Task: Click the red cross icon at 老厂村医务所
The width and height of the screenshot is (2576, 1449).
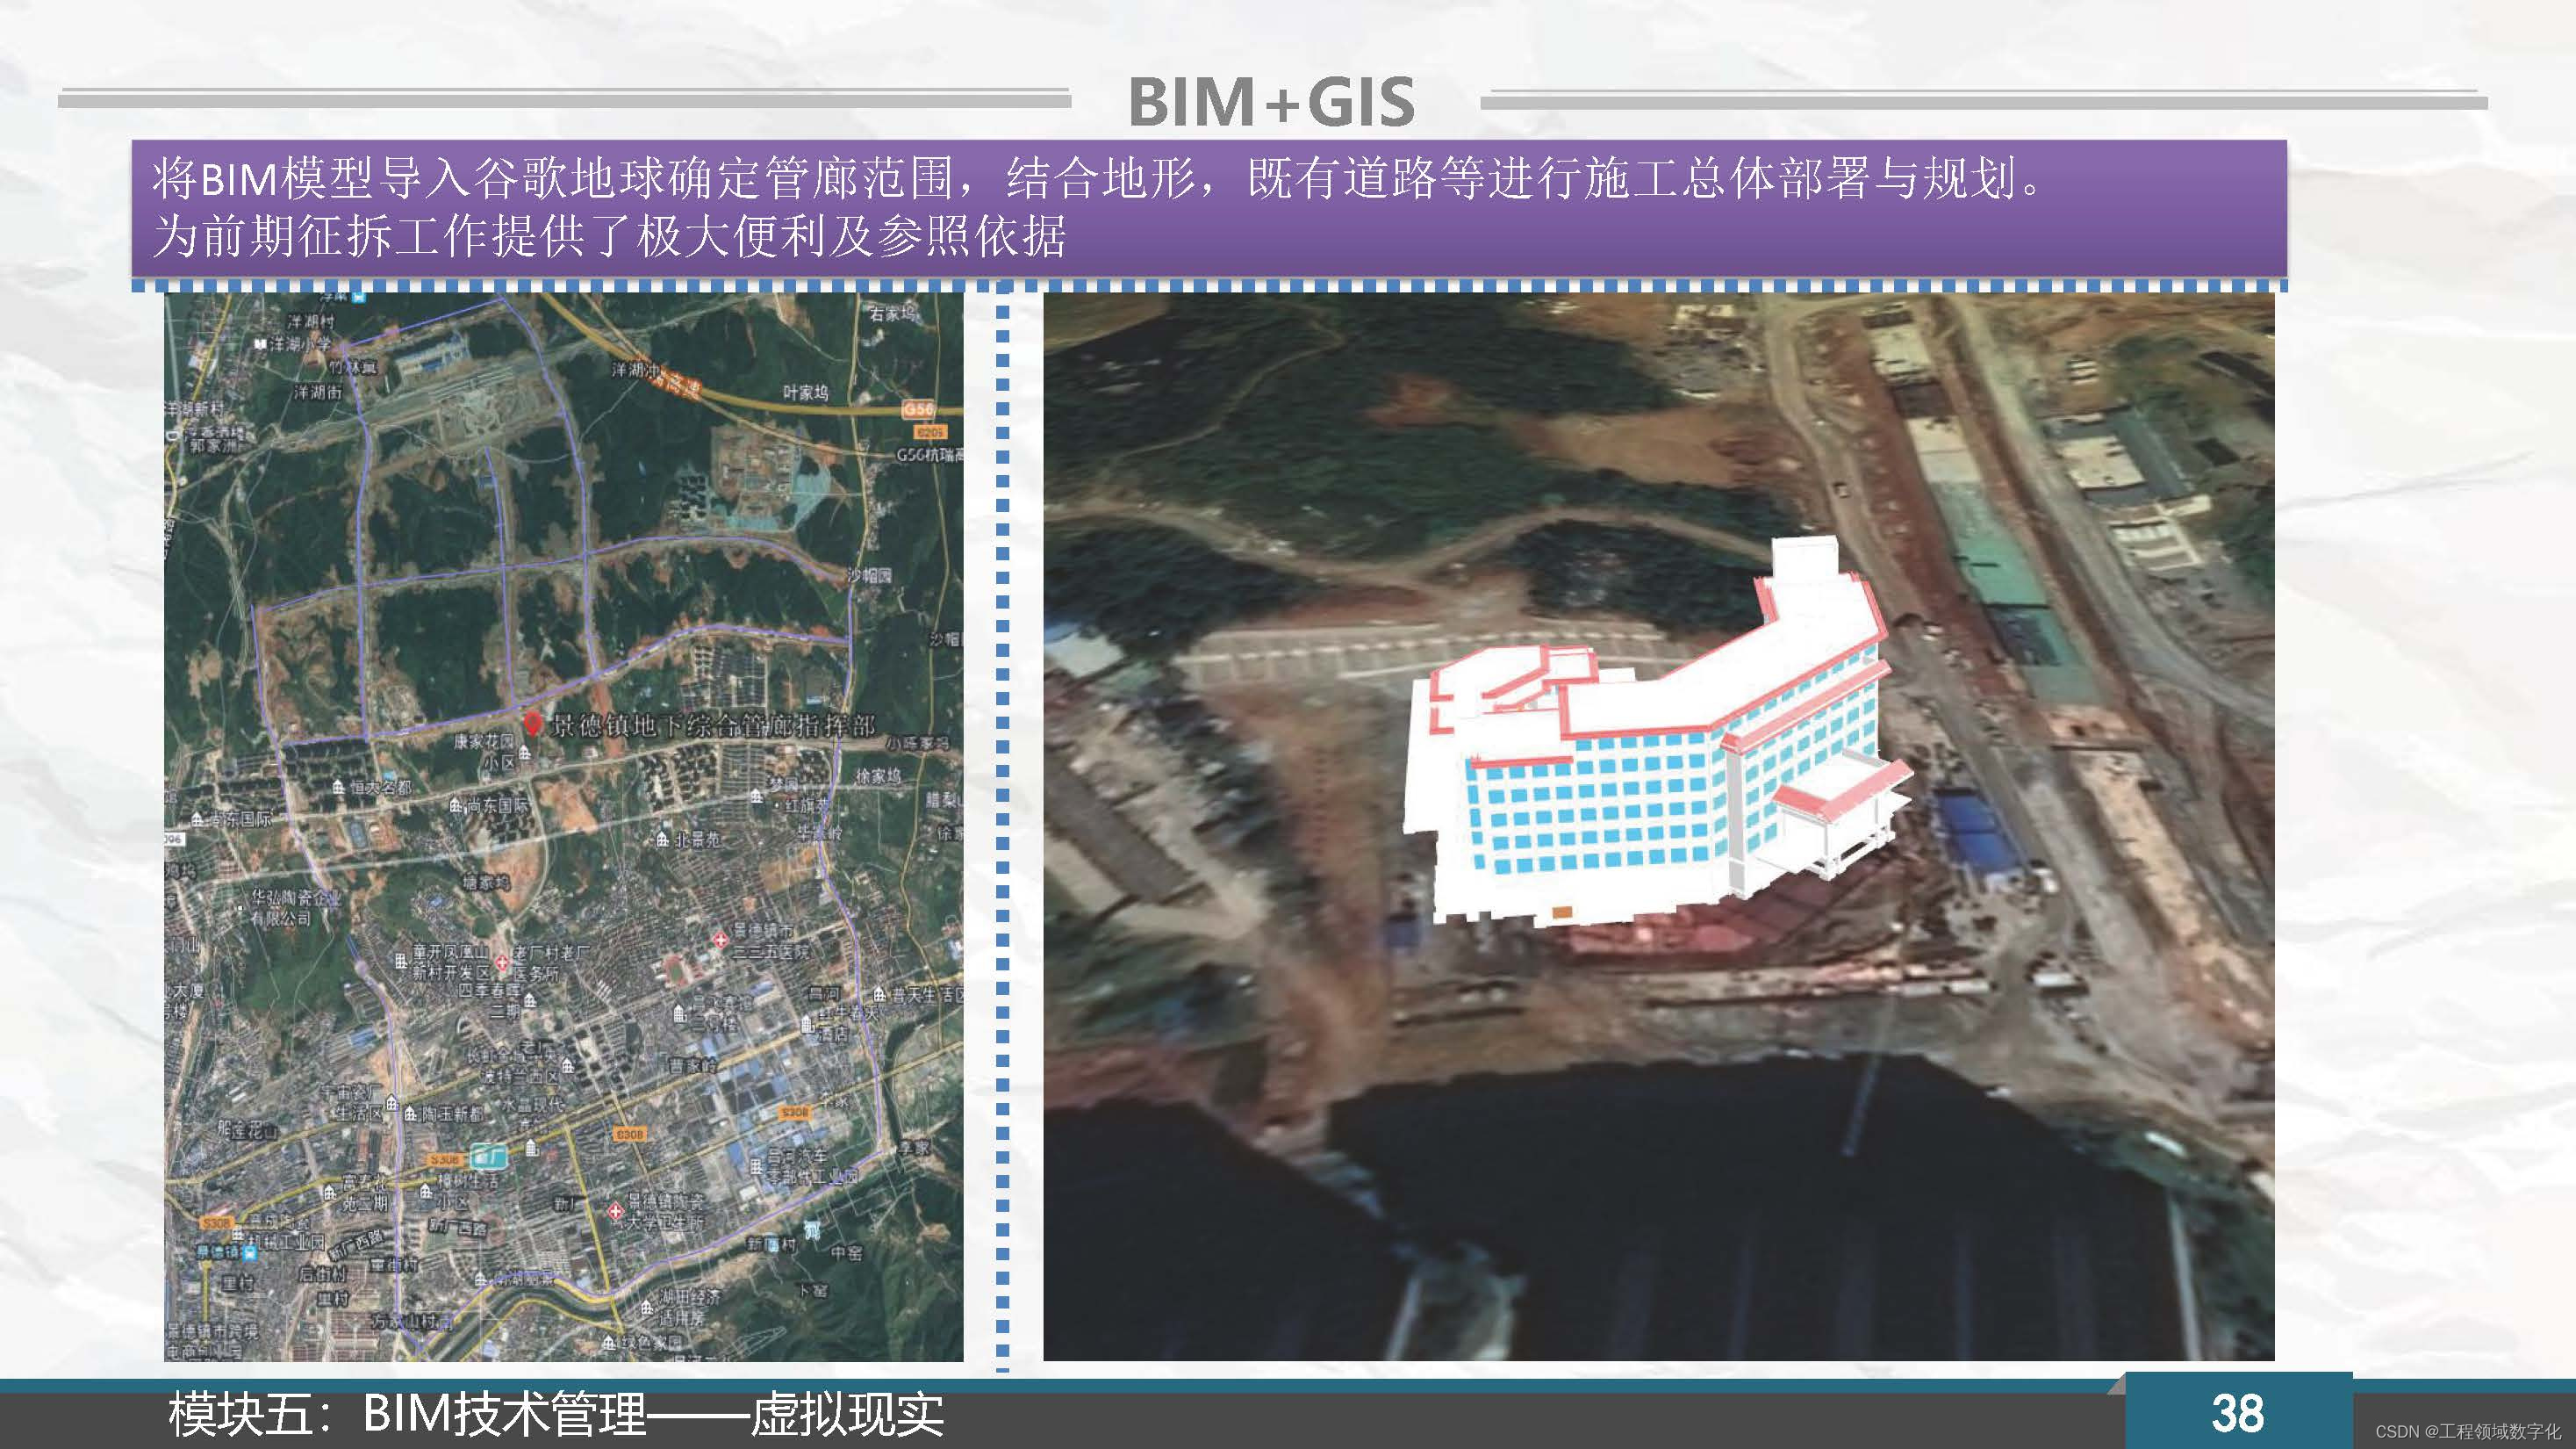Action: pyautogui.click(x=502, y=962)
